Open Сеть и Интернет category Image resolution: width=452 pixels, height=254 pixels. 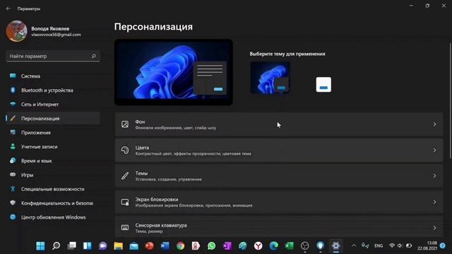point(53,104)
